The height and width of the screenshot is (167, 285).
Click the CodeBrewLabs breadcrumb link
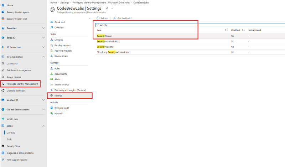coord(141,2)
